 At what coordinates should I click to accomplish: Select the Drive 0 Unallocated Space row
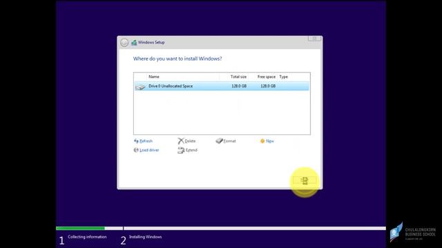222,86
